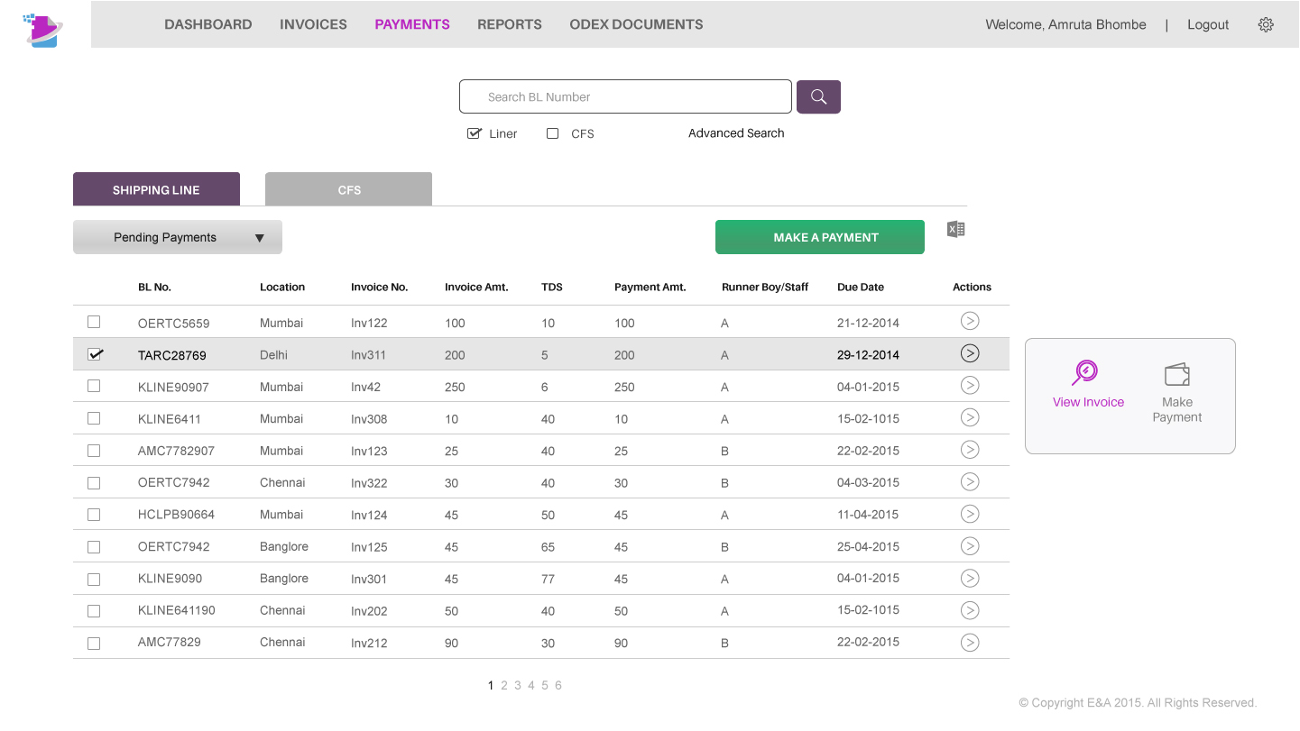
Task: Go to the Invoices menu
Action: [x=313, y=24]
